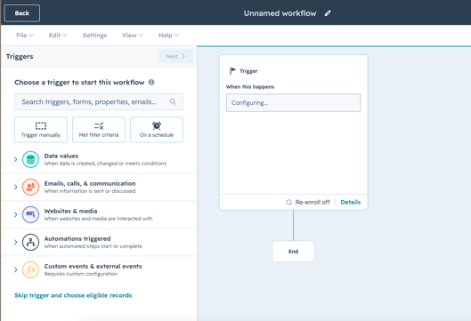Screen dimensions: 471x321
Task: Click the Data values database icon
Action: pos(30,159)
